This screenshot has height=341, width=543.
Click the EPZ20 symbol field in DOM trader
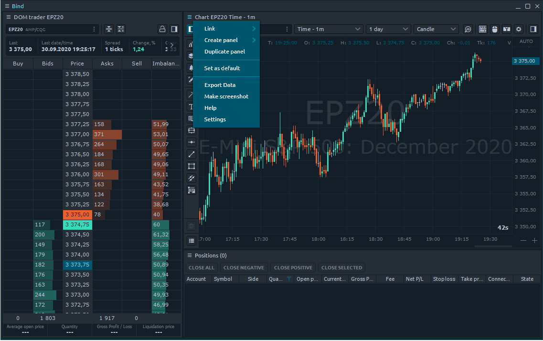pos(48,29)
